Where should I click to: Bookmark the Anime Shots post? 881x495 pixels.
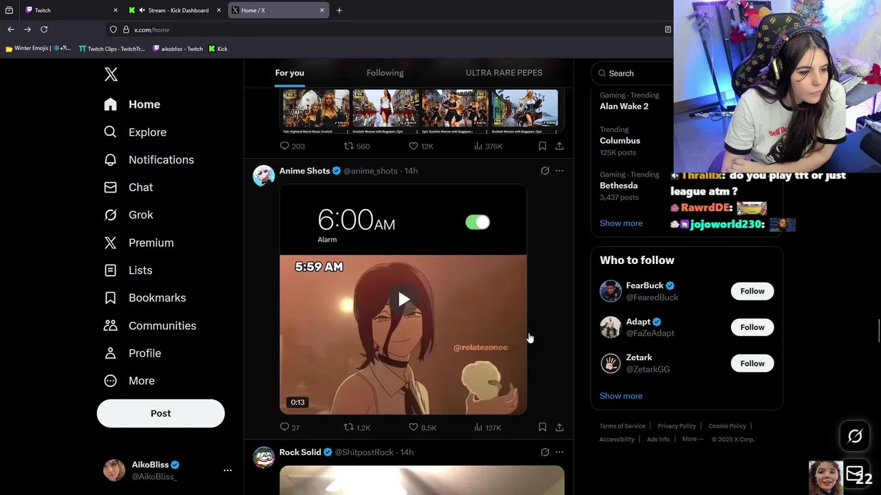pos(542,427)
